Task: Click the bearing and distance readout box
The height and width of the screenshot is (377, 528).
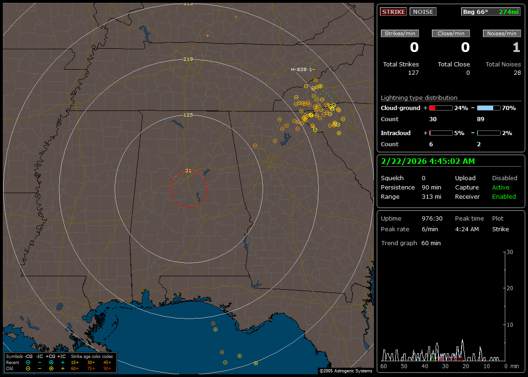Action: (x=491, y=12)
